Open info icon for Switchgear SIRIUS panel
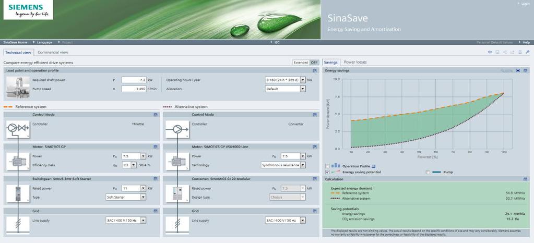This screenshot has width=534, height=243. (156, 179)
